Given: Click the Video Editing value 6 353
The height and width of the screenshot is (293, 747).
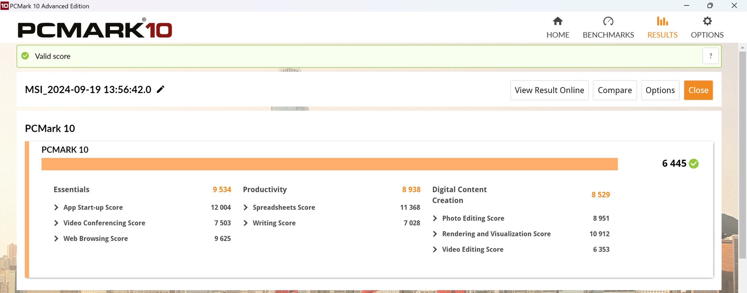Looking at the screenshot, I should coord(601,249).
